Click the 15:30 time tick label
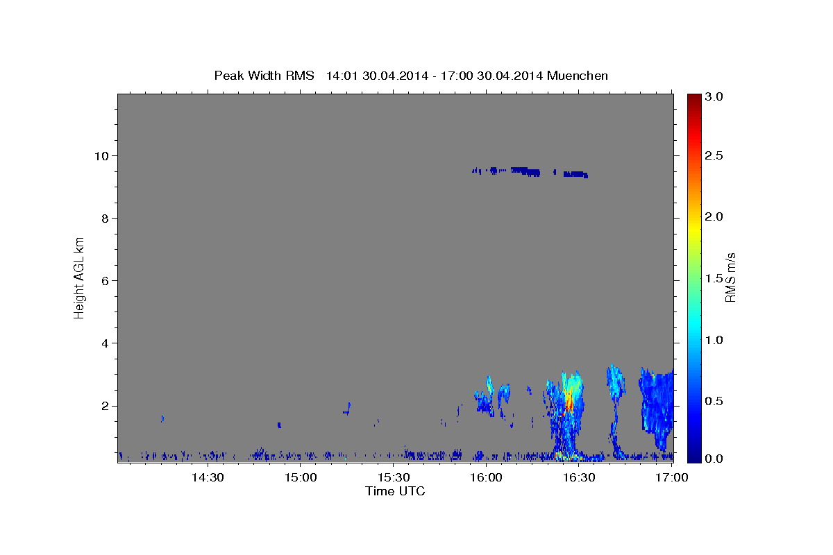 point(393,478)
